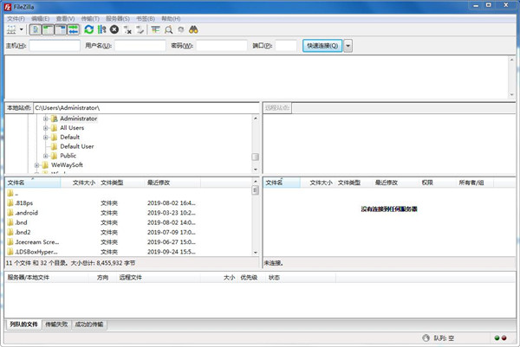Image resolution: width=520 pixels, height=347 pixels.
Task: Click the green activity indicator light
Action: coord(497,338)
